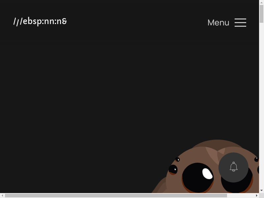Click the spider's small eye near right edge
Viewport: 264px width, 198px height.
point(256,159)
